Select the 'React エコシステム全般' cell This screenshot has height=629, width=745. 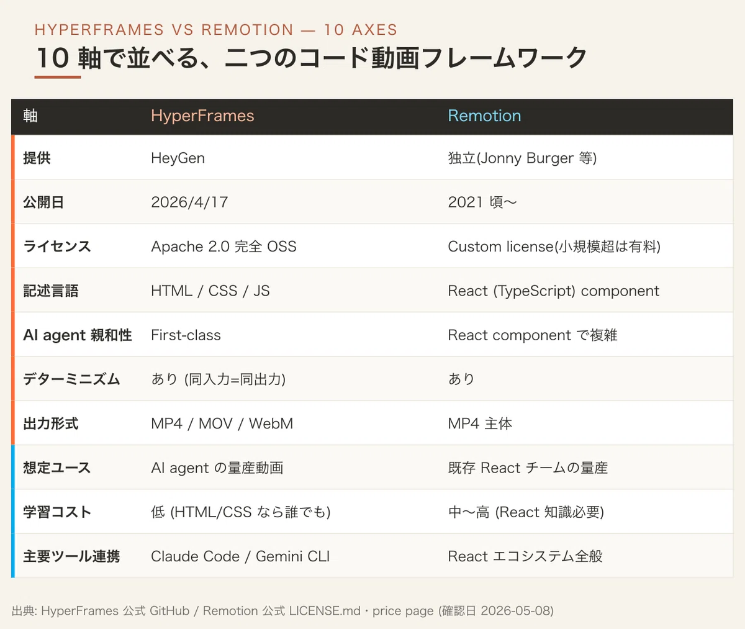(x=525, y=556)
